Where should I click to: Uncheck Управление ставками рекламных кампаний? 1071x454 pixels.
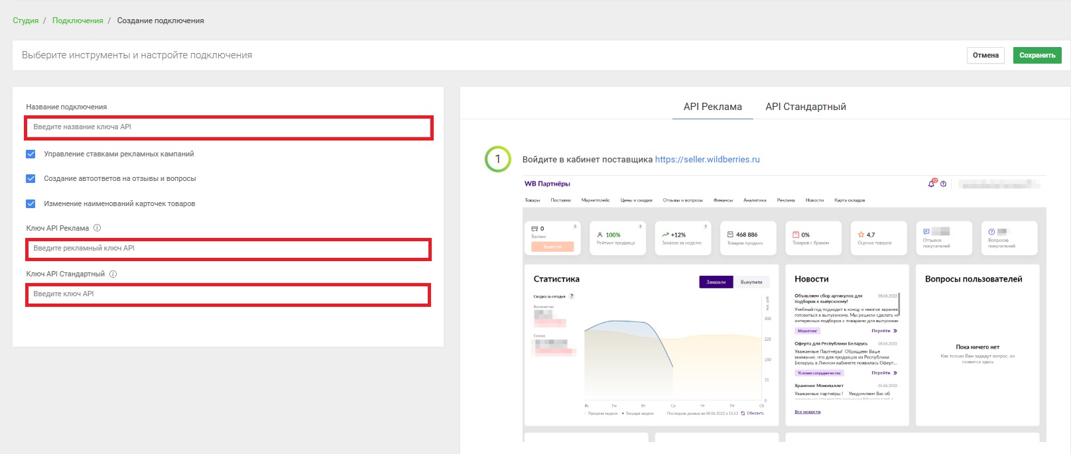pyautogui.click(x=31, y=154)
